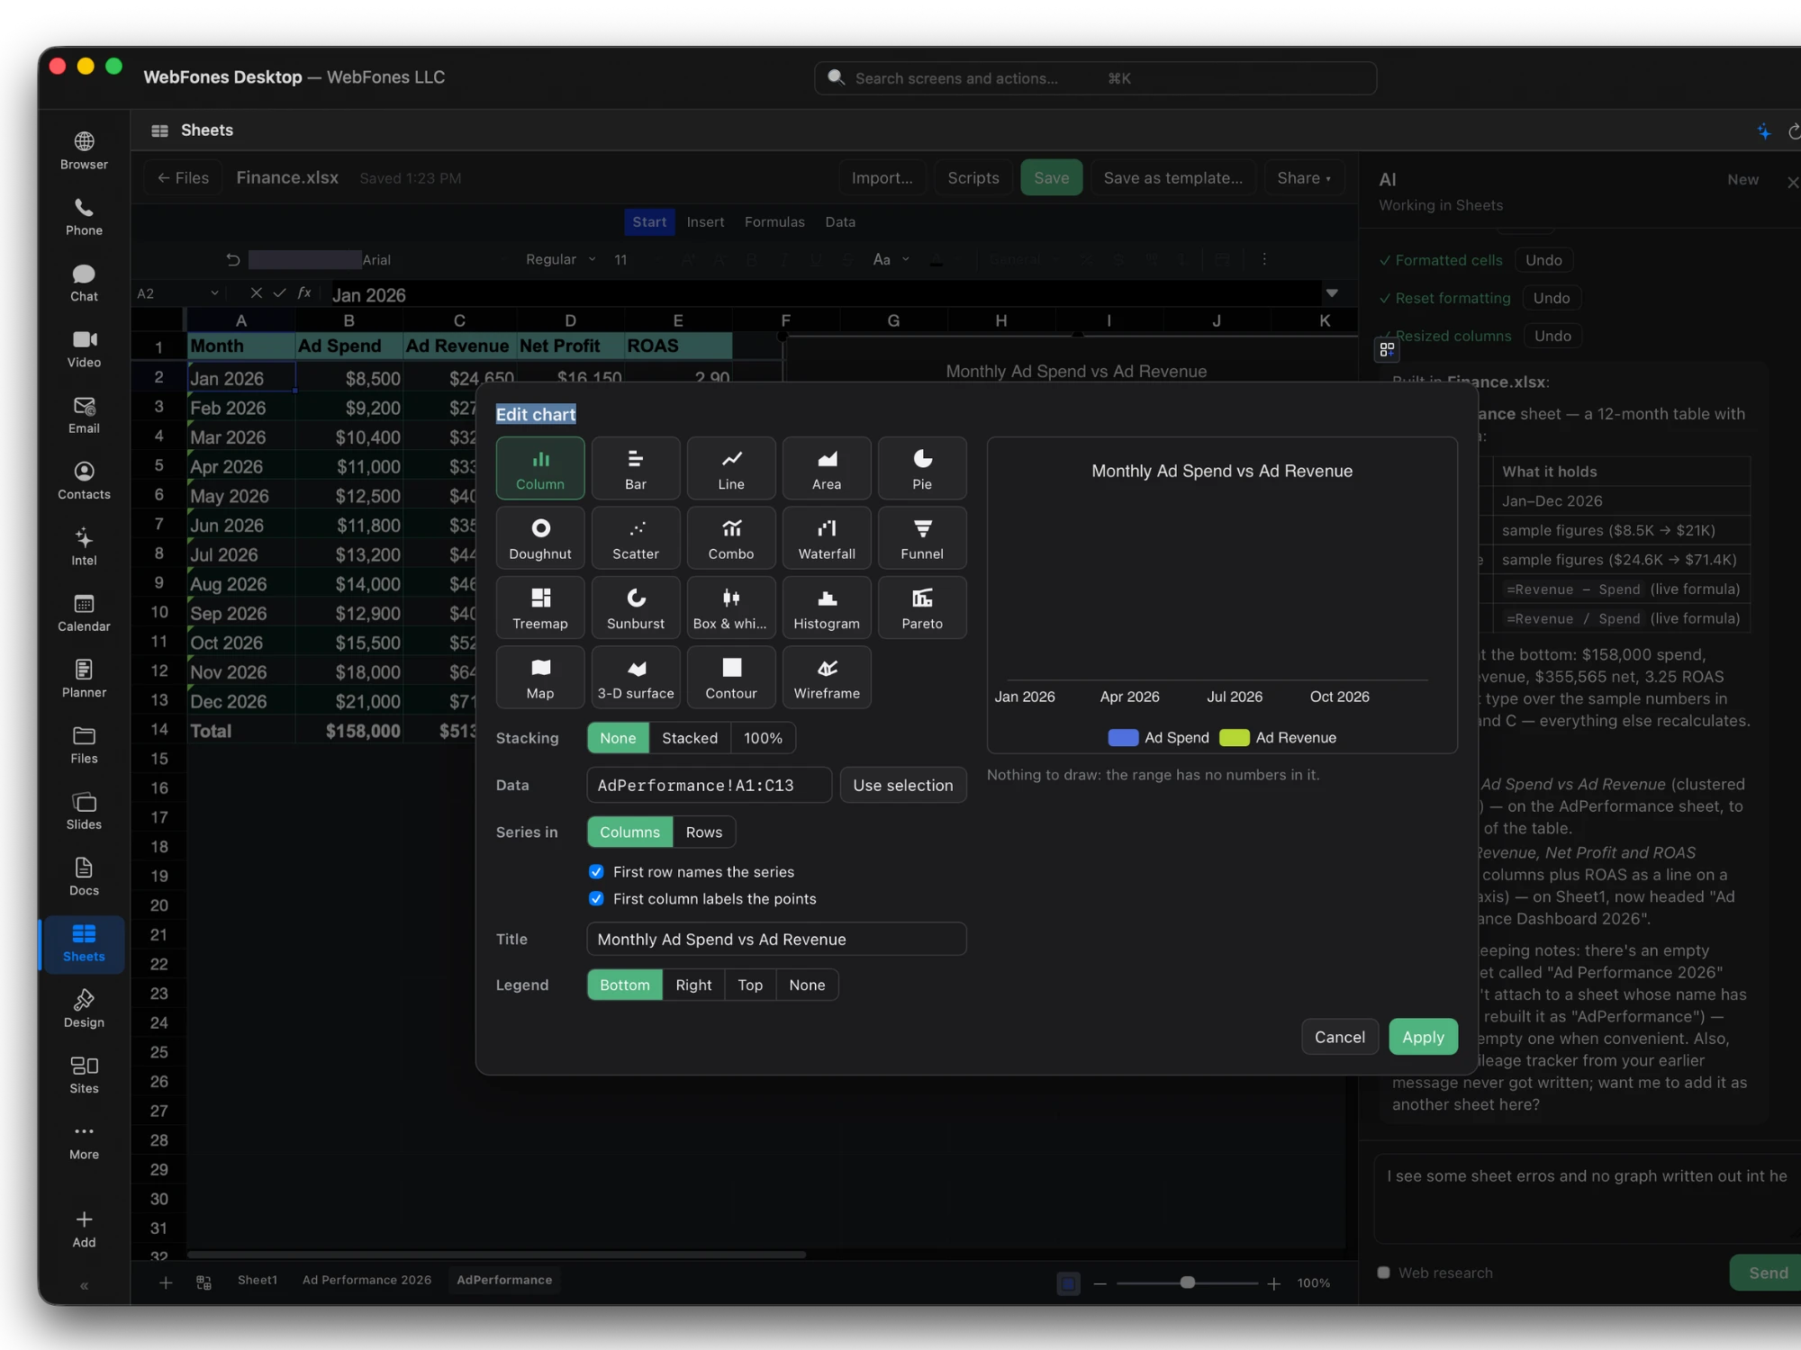Choose the Scatter chart type
The image size is (1801, 1350).
pos(635,538)
